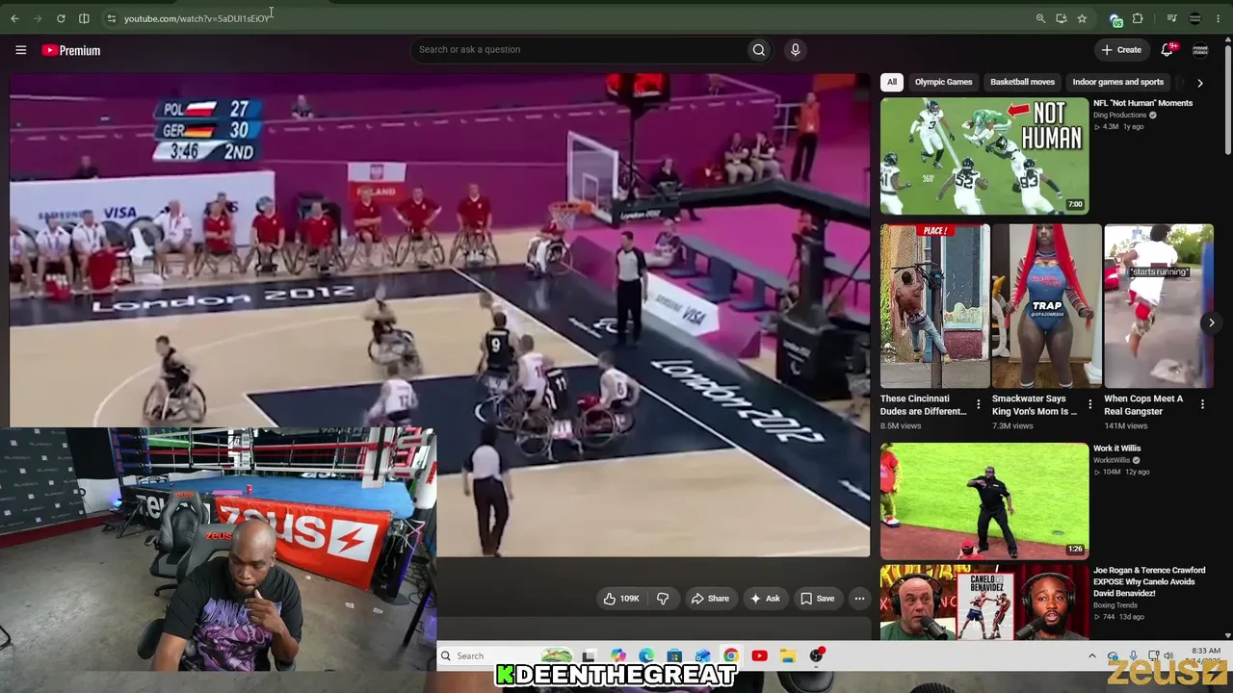Open options for When Cops Meet short
The width and height of the screenshot is (1233, 693).
pyautogui.click(x=1202, y=404)
